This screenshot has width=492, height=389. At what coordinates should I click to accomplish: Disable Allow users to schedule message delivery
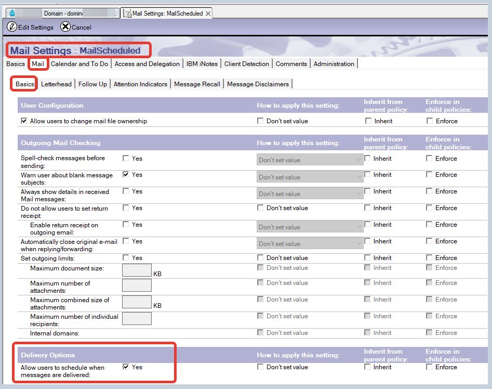pyautogui.click(x=126, y=367)
